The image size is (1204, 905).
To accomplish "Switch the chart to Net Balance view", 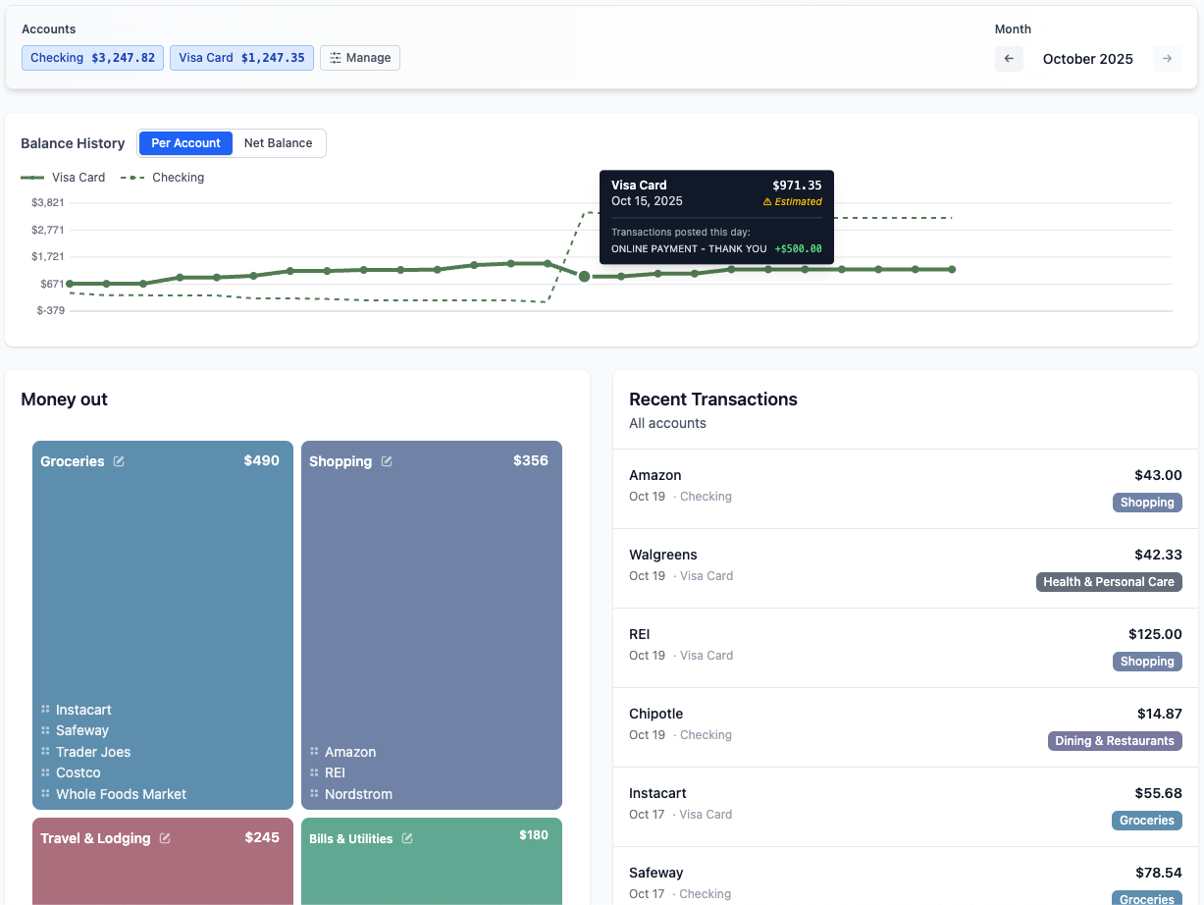I will click(x=278, y=142).
